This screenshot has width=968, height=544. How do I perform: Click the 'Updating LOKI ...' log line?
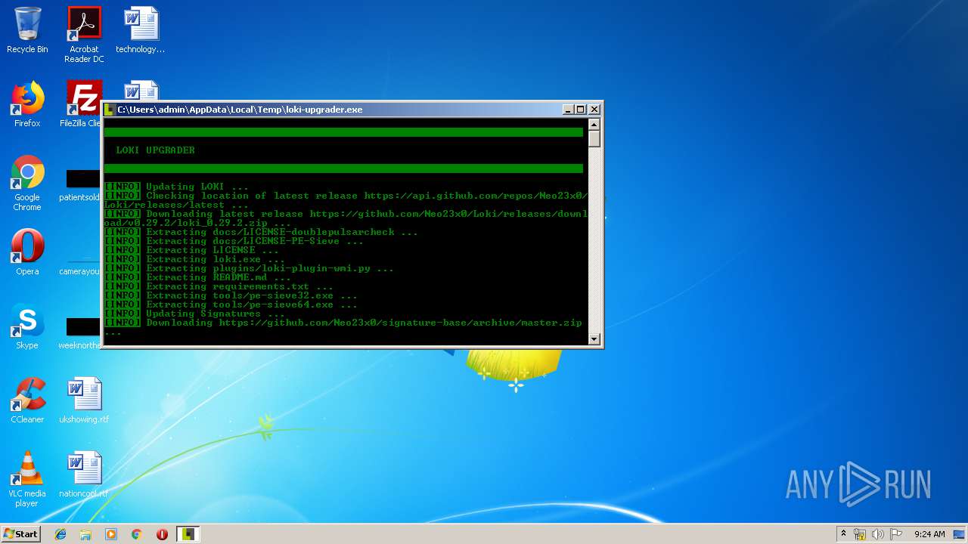(x=176, y=187)
